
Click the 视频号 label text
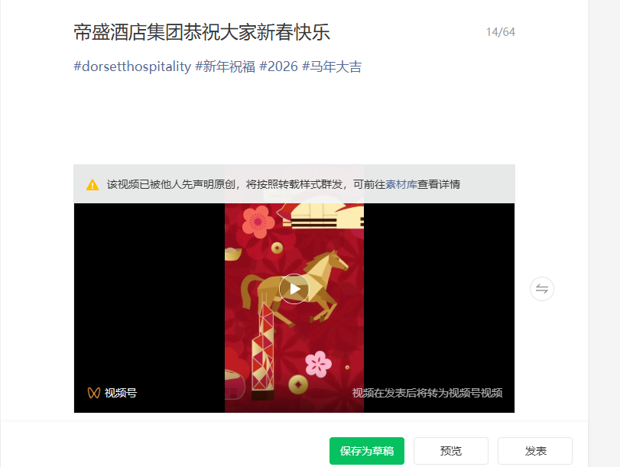point(121,393)
